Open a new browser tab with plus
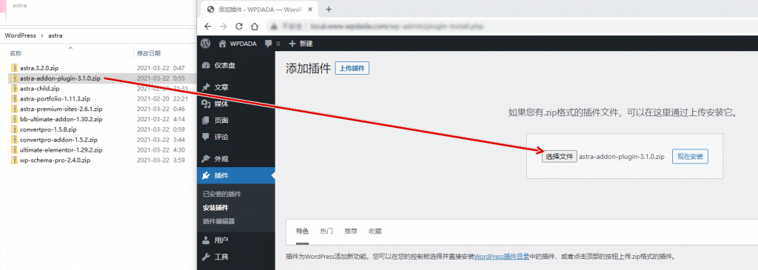 pos(329,9)
